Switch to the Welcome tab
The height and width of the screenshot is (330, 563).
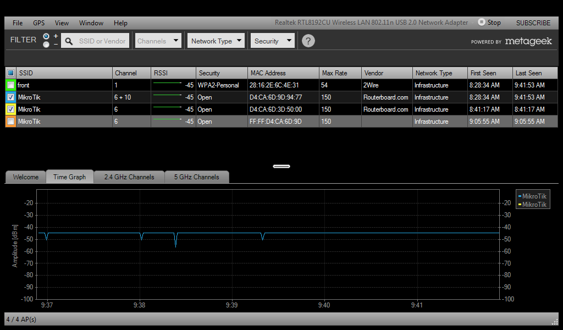(x=25, y=177)
